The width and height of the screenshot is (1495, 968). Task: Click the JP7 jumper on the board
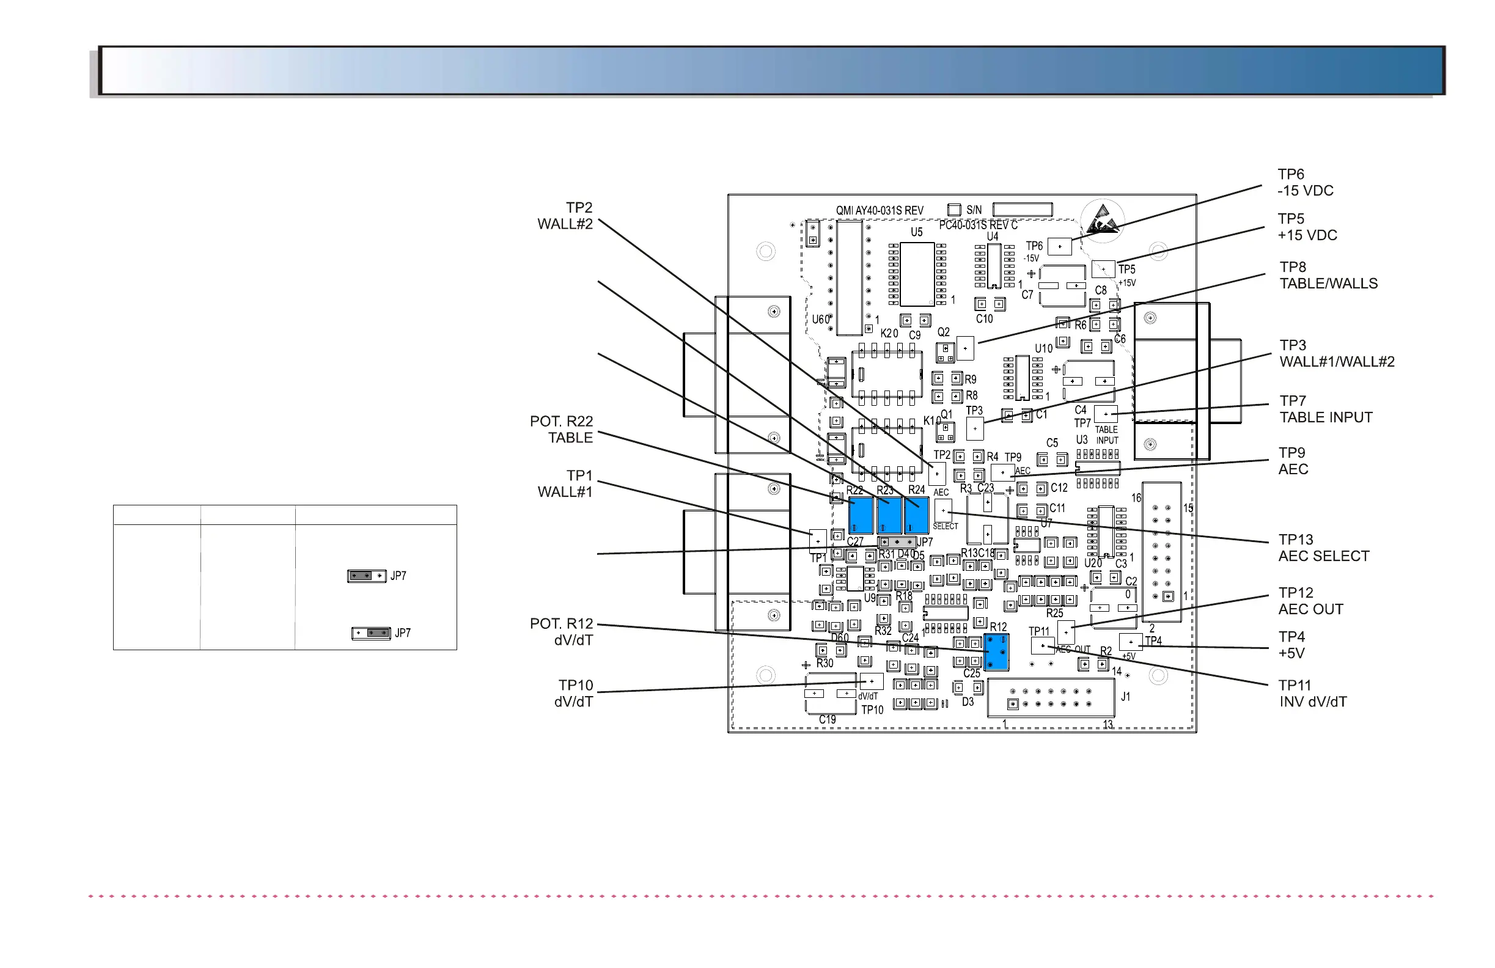897,541
